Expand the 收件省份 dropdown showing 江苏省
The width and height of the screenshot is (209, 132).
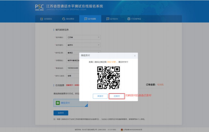84,37
